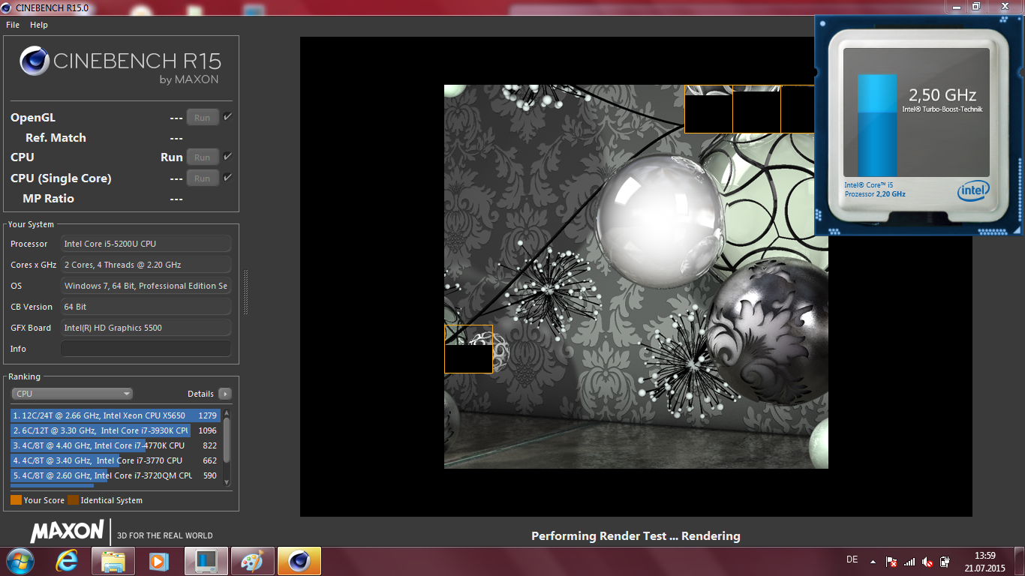
Task: Click the Ref. Match label
Action: tap(56, 138)
